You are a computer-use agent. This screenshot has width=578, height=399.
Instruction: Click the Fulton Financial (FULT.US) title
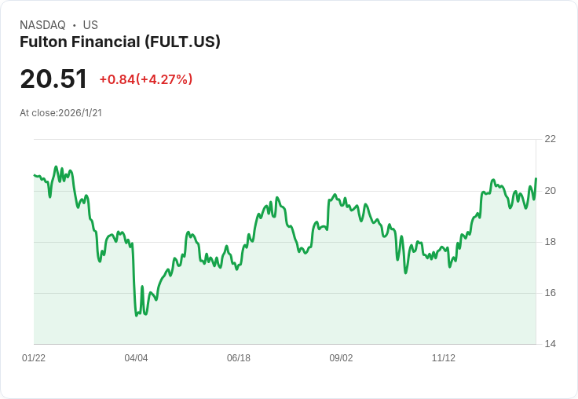pyautogui.click(x=120, y=42)
